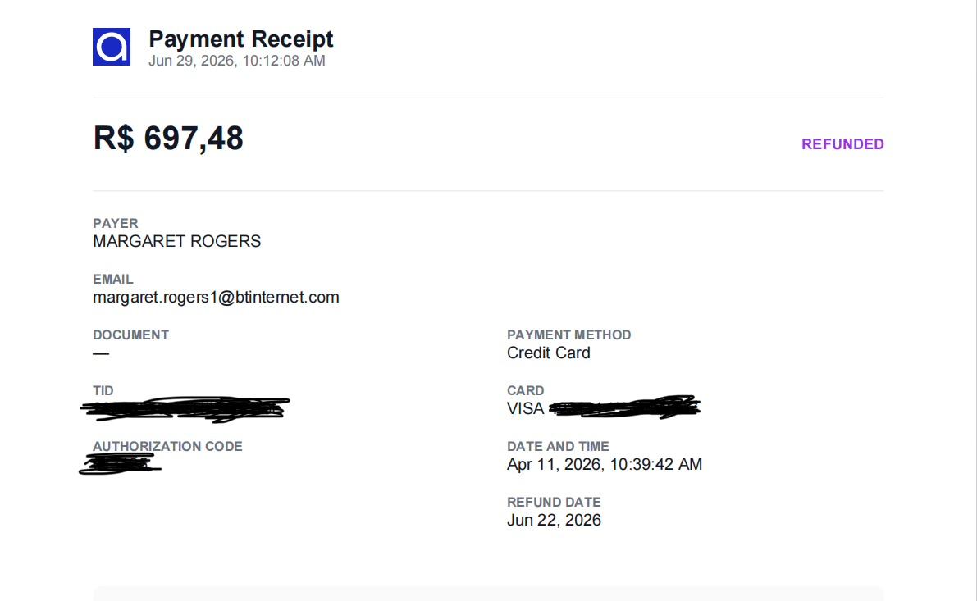Click the blue company logo icon
The image size is (977, 601).
pos(112,47)
